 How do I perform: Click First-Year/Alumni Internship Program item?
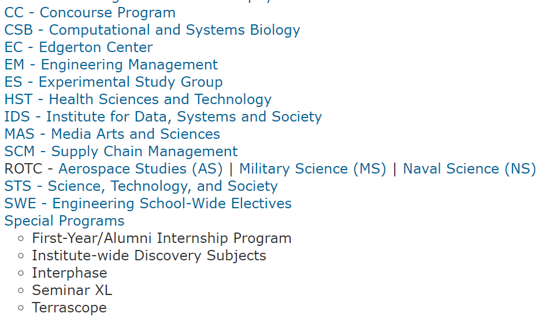(x=161, y=238)
